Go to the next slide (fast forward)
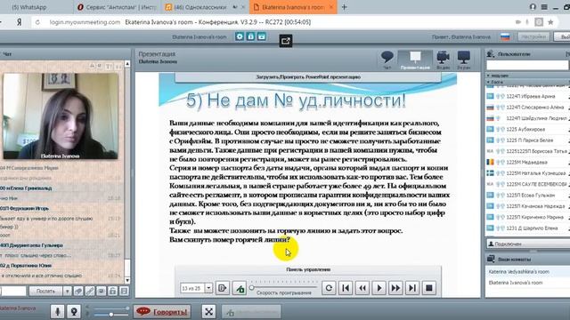 point(395,288)
